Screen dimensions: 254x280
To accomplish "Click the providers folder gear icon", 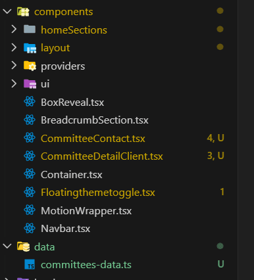I will tap(30, 66).
